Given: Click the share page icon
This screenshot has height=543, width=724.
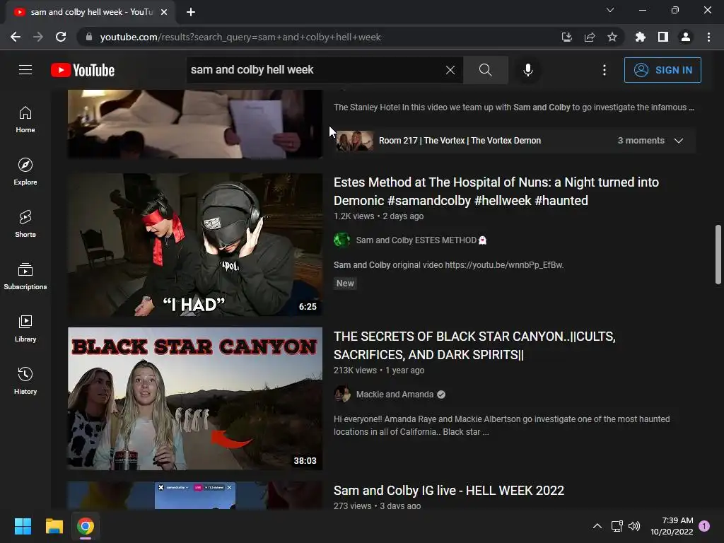Looking at the screenshot, I should point(590,37).
